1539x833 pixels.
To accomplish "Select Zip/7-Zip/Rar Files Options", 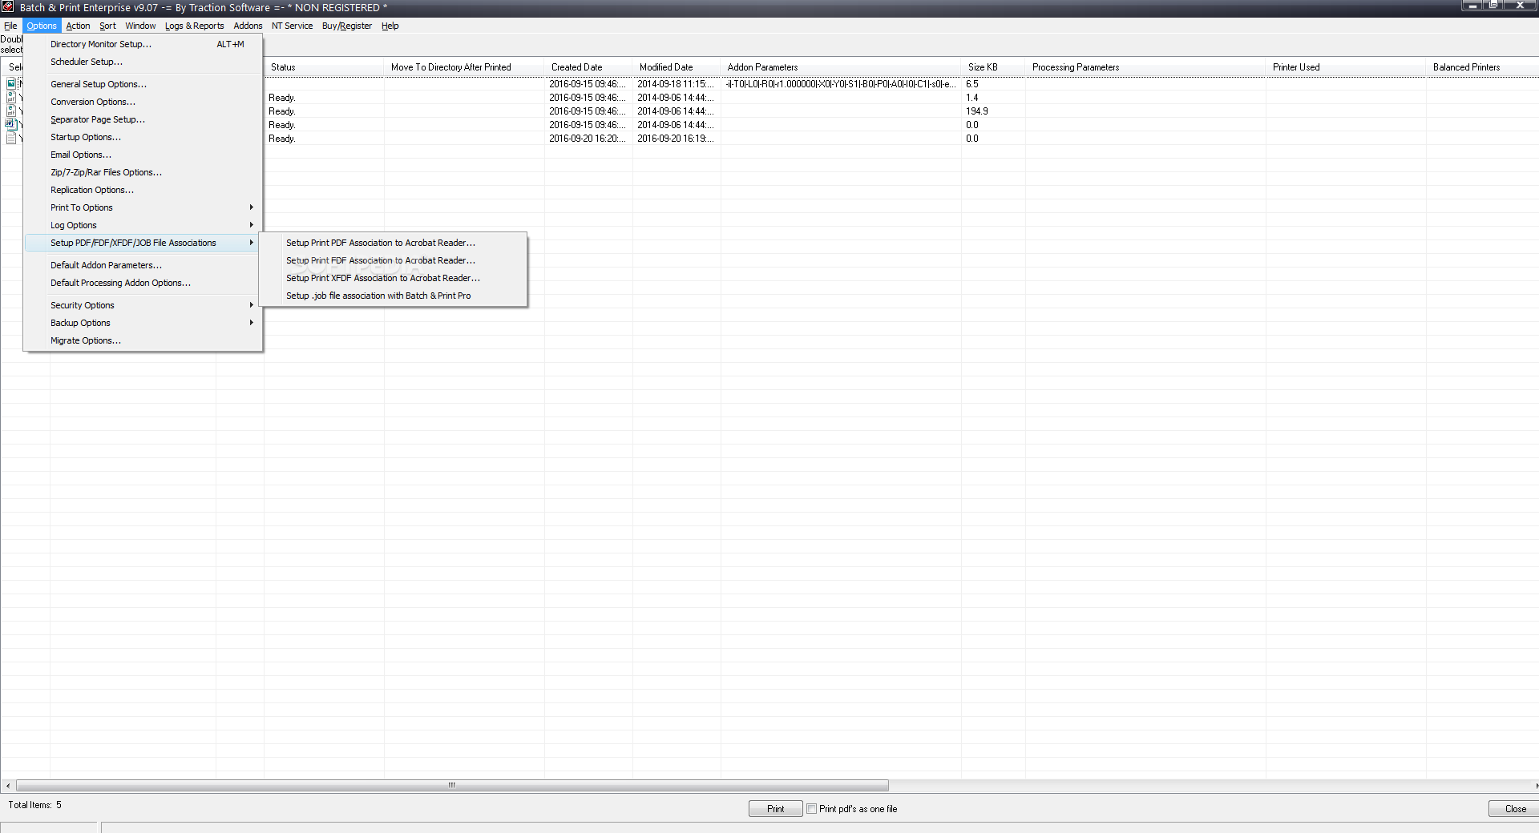I will [143, 172].
